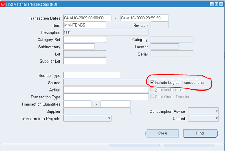225x151 pixels.
Task: Click the Category field
Action: pos(172,39)
